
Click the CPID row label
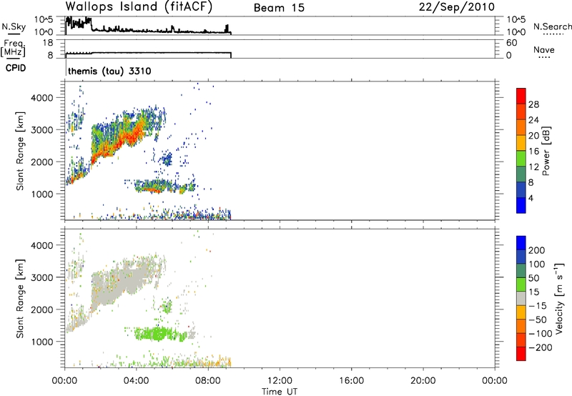[16, 68]
